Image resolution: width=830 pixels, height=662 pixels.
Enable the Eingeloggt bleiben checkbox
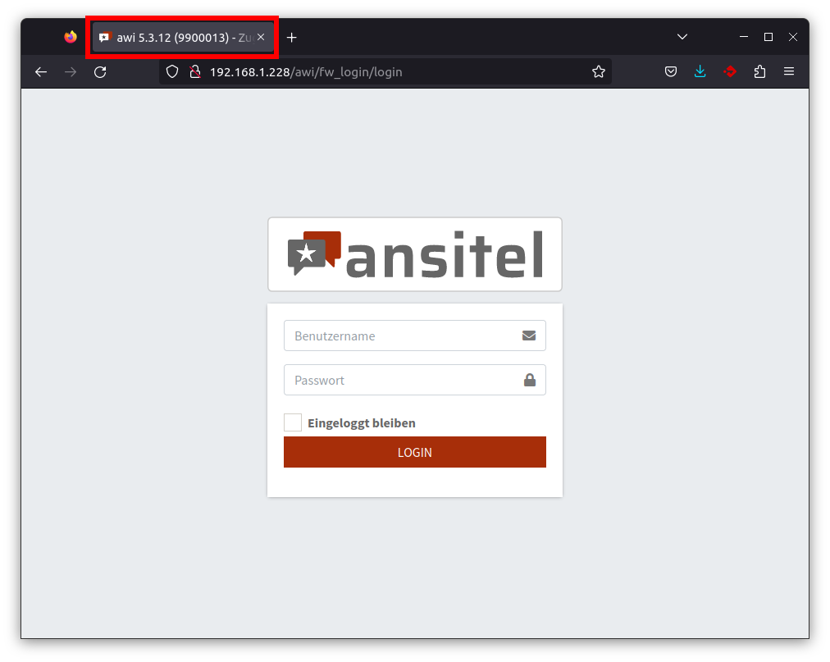[293, 422]
